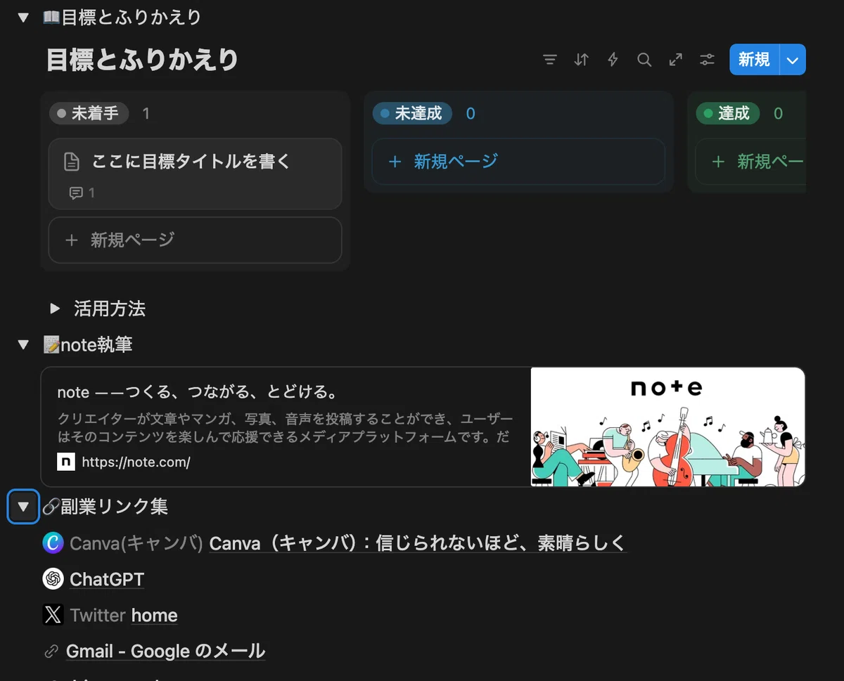
Task: Click the blue 新規 button
Action: [754, 60]
